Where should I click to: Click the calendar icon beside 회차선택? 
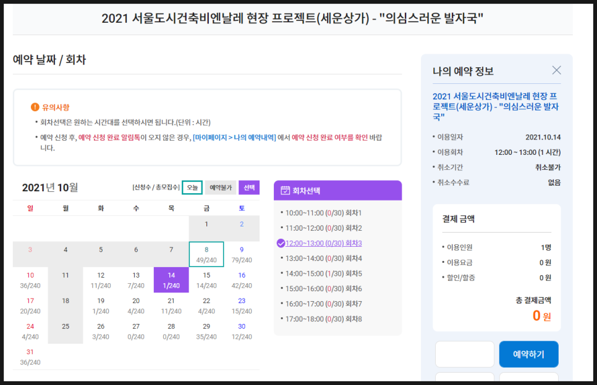(x=285, y=191)
